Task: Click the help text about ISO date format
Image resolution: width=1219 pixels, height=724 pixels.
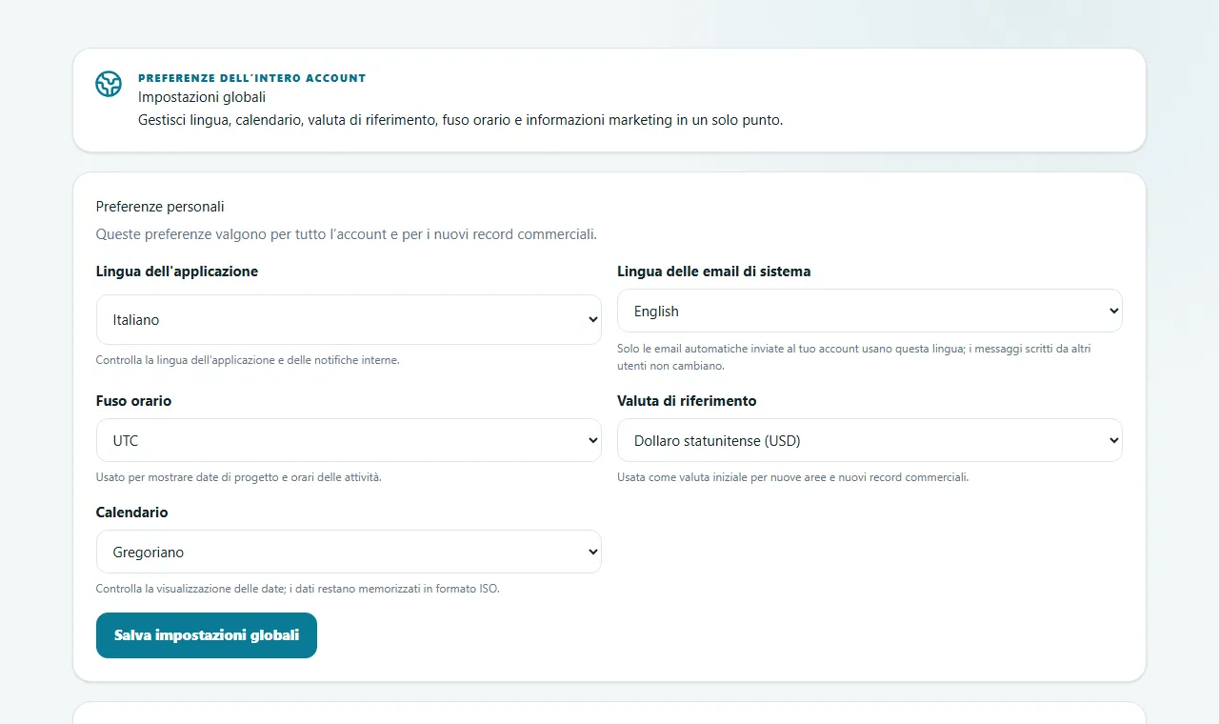Action: [x=298, y=589]
